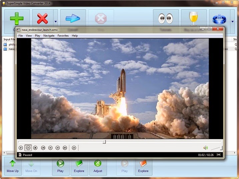Click the fast-forward button in player
This screenshot has width=239, height=179.
click(58, 148)
